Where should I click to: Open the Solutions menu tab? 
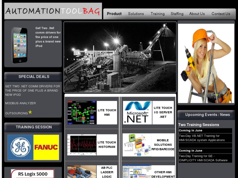click(x=136, y=14)
